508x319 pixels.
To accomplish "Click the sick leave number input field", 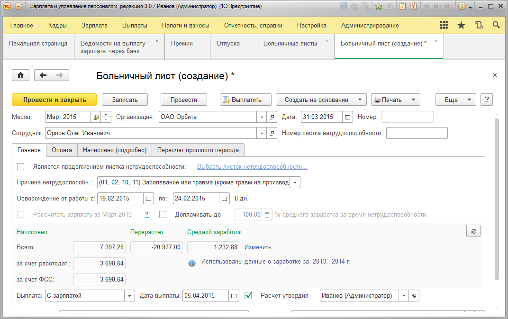I will (x=417, y=133).
